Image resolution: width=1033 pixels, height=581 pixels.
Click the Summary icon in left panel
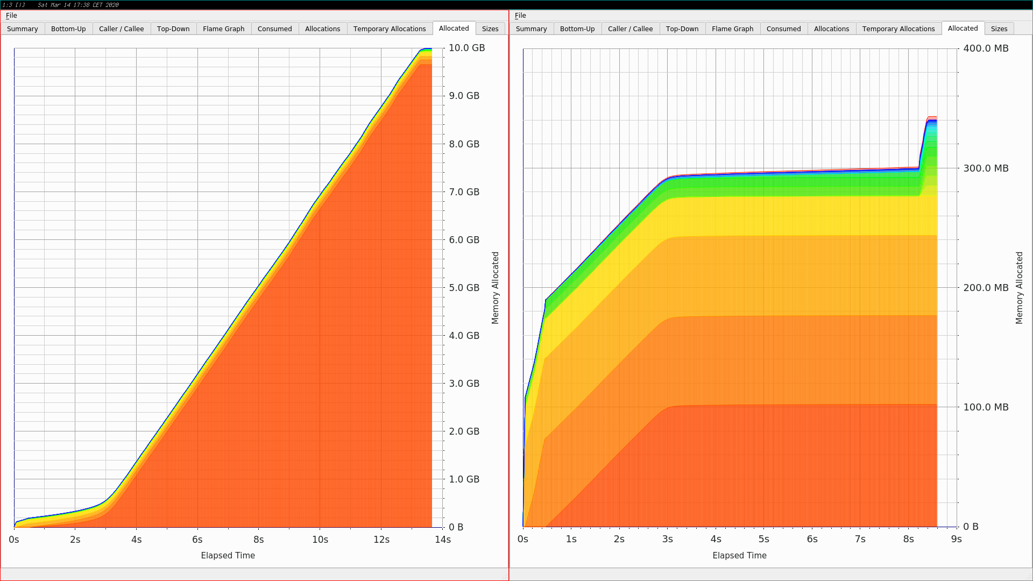(23, 29)
